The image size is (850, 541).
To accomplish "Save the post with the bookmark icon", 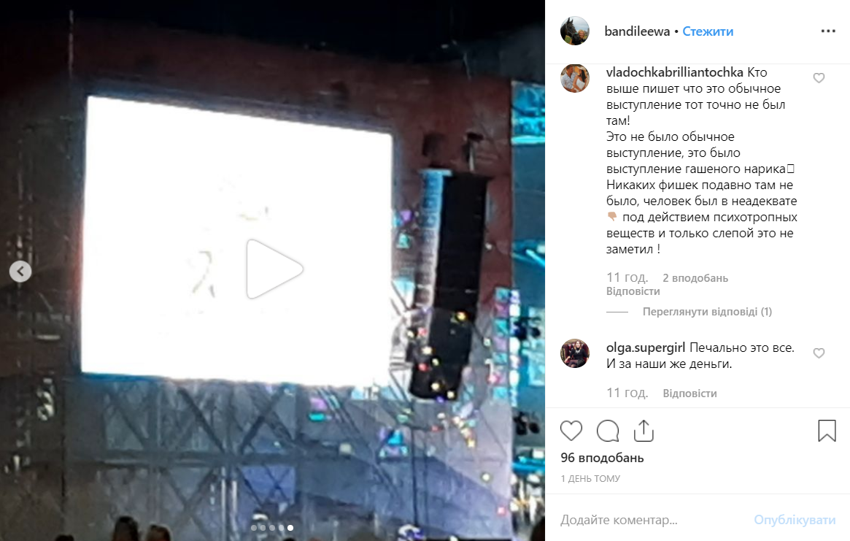I will pyautogui.click(x=827, y=431).
